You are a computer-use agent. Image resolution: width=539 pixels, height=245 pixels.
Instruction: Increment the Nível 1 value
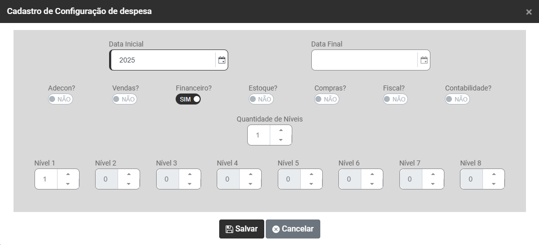click(68, 174)
